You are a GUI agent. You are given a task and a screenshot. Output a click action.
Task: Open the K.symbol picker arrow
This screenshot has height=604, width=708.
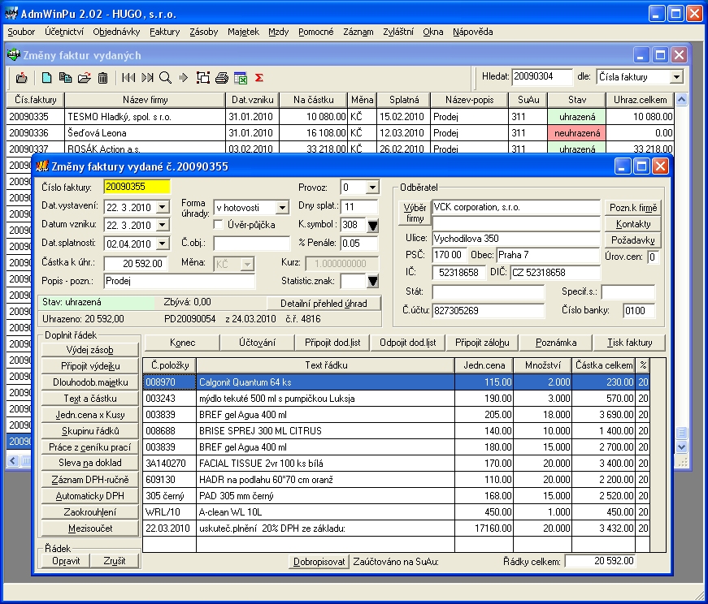[372, 226]
